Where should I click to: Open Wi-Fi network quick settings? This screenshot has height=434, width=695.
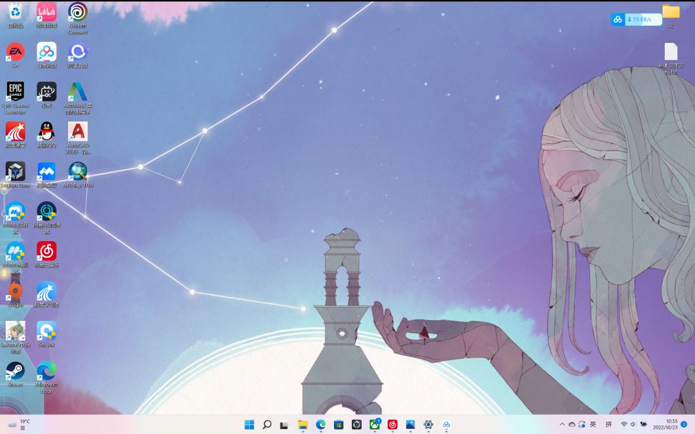coord(624,424)
